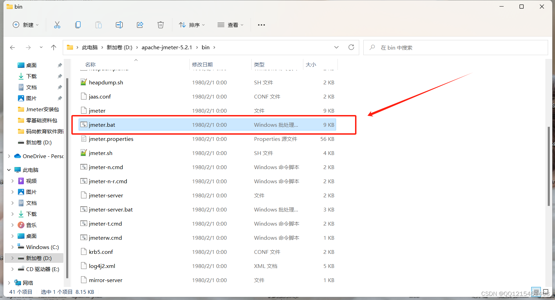This screenshot has width=555, height=300.
Task: Sort by the 名称 column header
Action: (x=90, y=64)
